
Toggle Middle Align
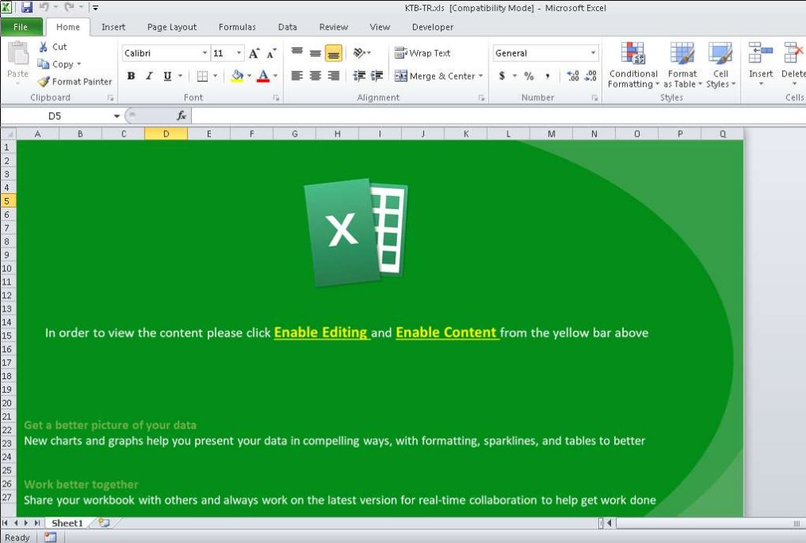(x=316, y=53)
